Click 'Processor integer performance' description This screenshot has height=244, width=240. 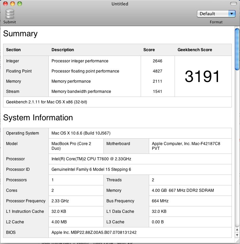coord(80,61)
